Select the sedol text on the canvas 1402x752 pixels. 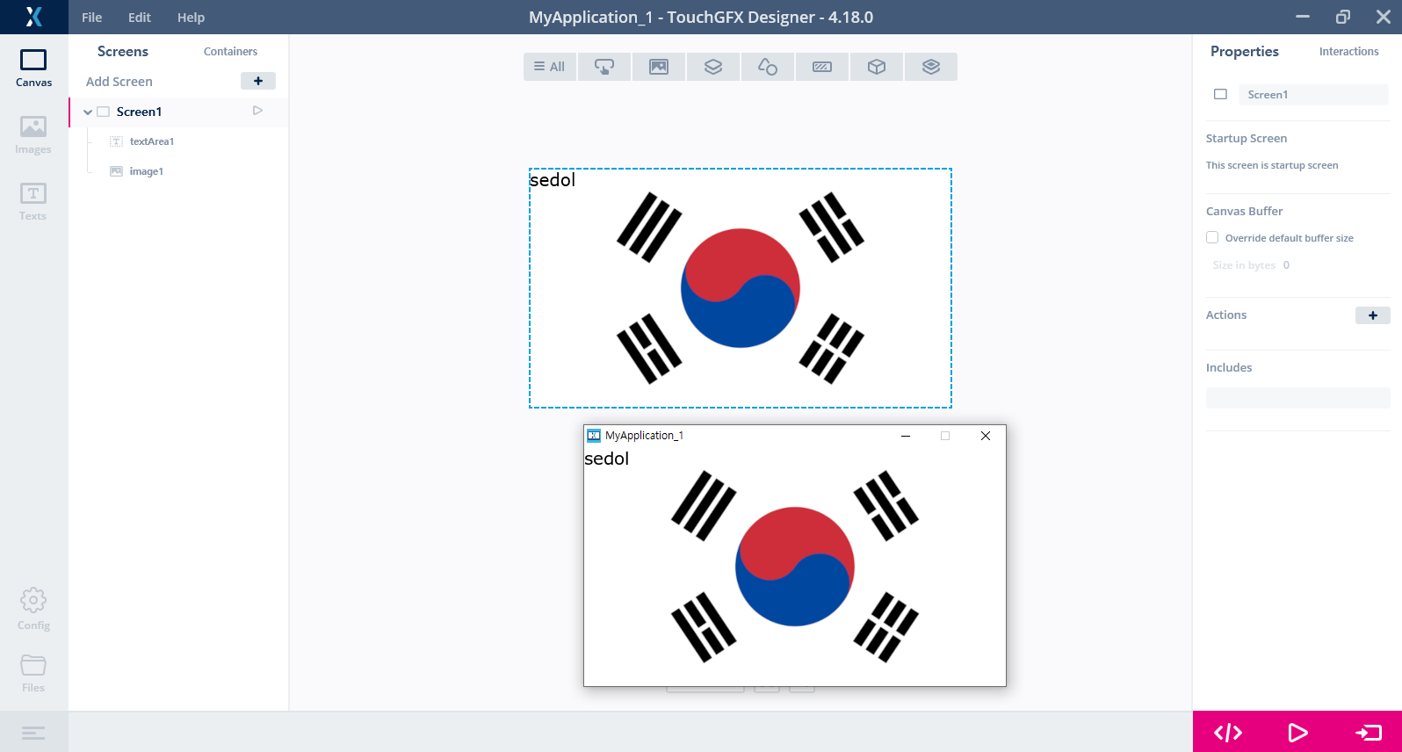coord(553,180)
